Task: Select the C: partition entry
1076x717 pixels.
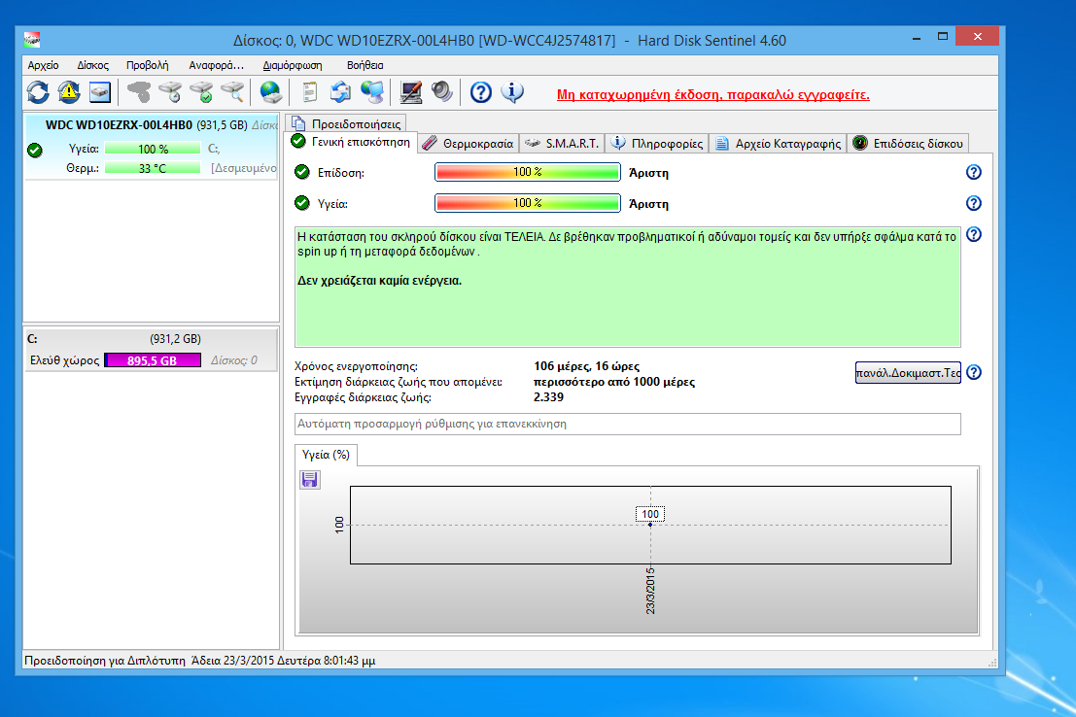Action: click(x=152, y=350)
